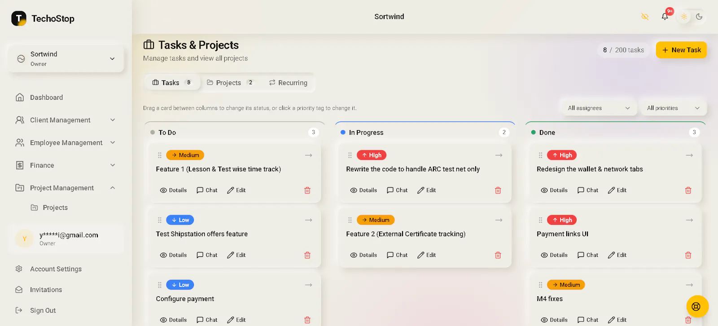The width and height of the screenshot is (718, 326).
Task: Expand the Finance section
Action: click(x=66, y=165)
